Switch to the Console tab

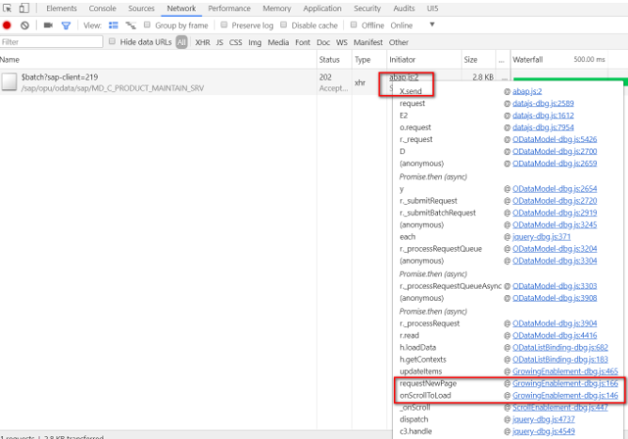pos(102,8)
